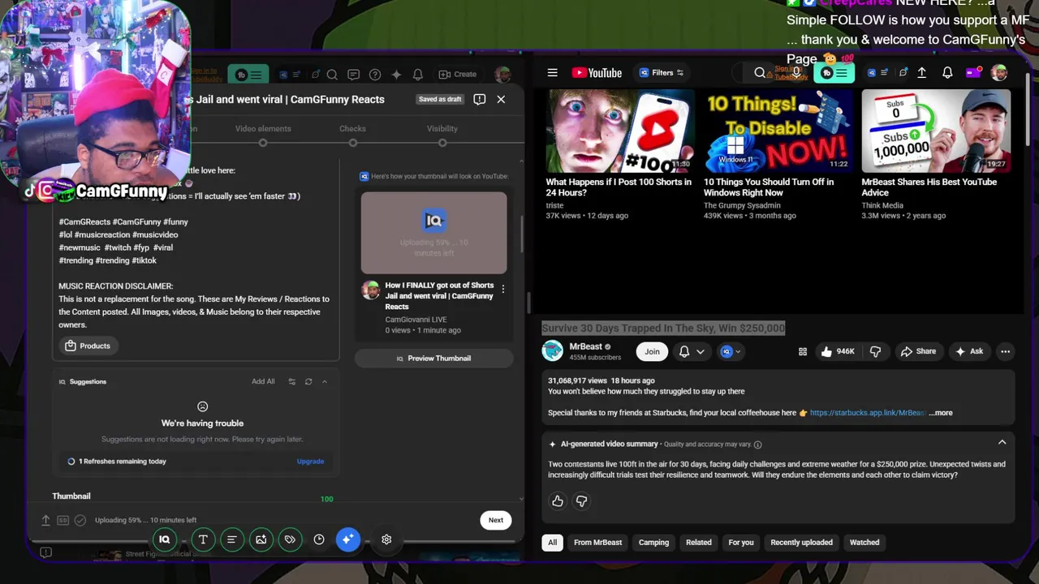Click the Create button in YouTube Studio
The image size is (1039, 584).
[x=458, y=75]
